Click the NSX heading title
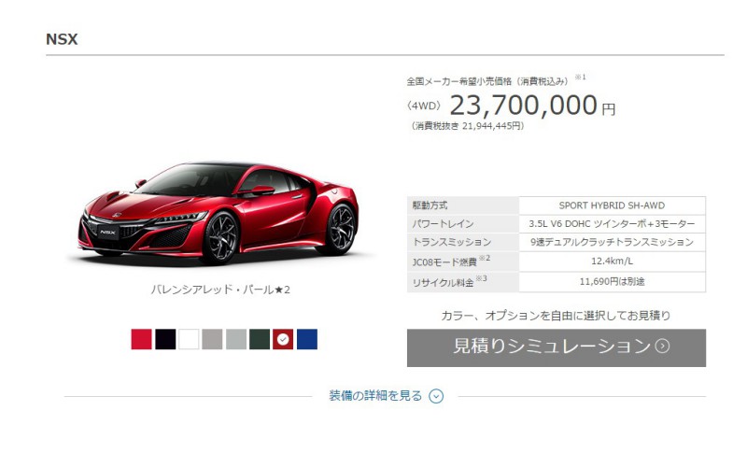 click(62, 39)
